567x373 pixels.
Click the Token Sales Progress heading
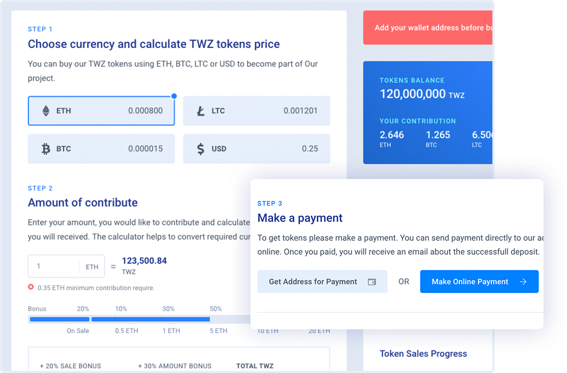click(423, 354)
